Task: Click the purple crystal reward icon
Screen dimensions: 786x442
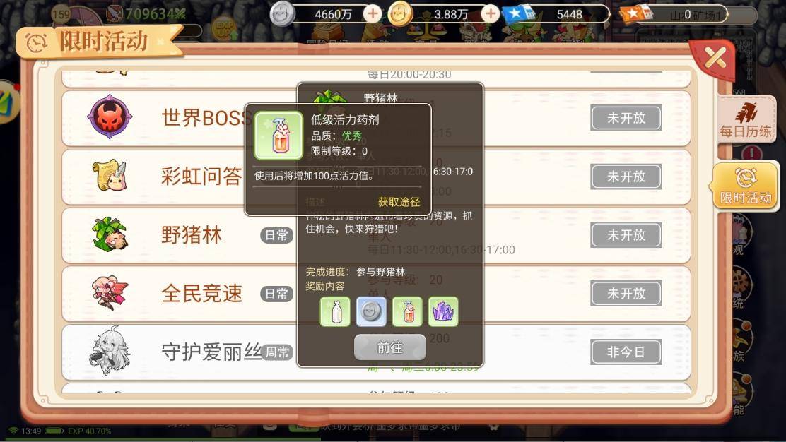Action: pos(443,311)
